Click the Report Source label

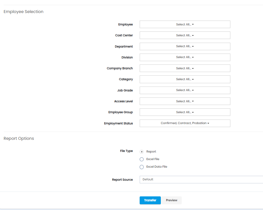pyautogui.click(x=122, y=180)
